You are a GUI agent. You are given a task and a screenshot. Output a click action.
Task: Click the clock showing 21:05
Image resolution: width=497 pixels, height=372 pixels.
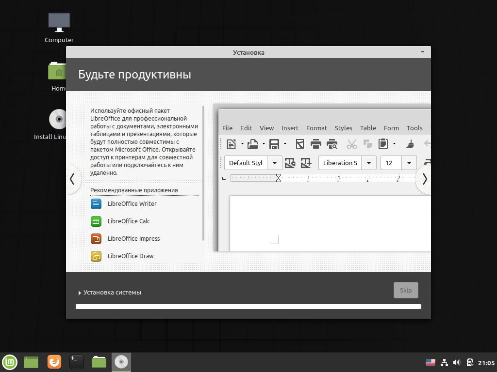pos(486,363)
